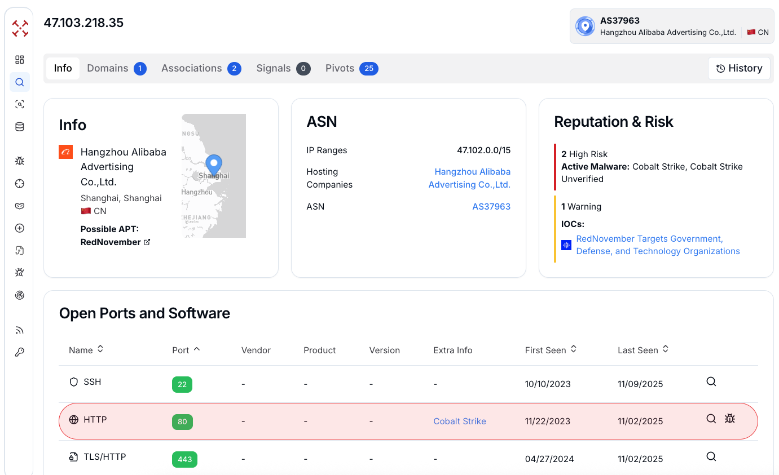Click the bug icon on HTTP row

click(x=730, y=419)
